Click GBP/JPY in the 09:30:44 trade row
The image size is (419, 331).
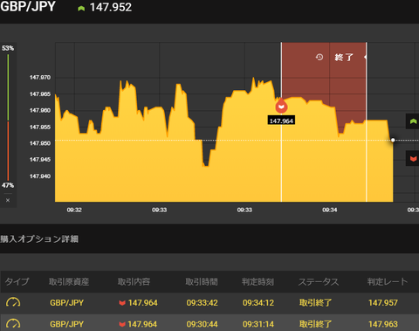[66, 324]
